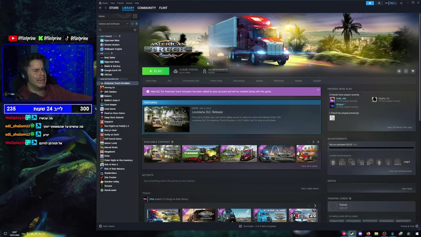This screenshot has width=421, height=237.
Task: Open the announcements megaphone button
Action: tap(370, 3)
